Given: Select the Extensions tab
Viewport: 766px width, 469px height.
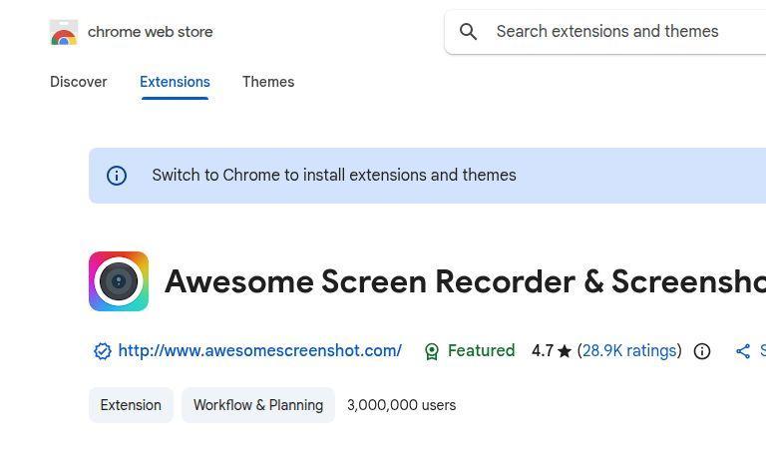Looking at the screenshot, I should pos(175,82).
